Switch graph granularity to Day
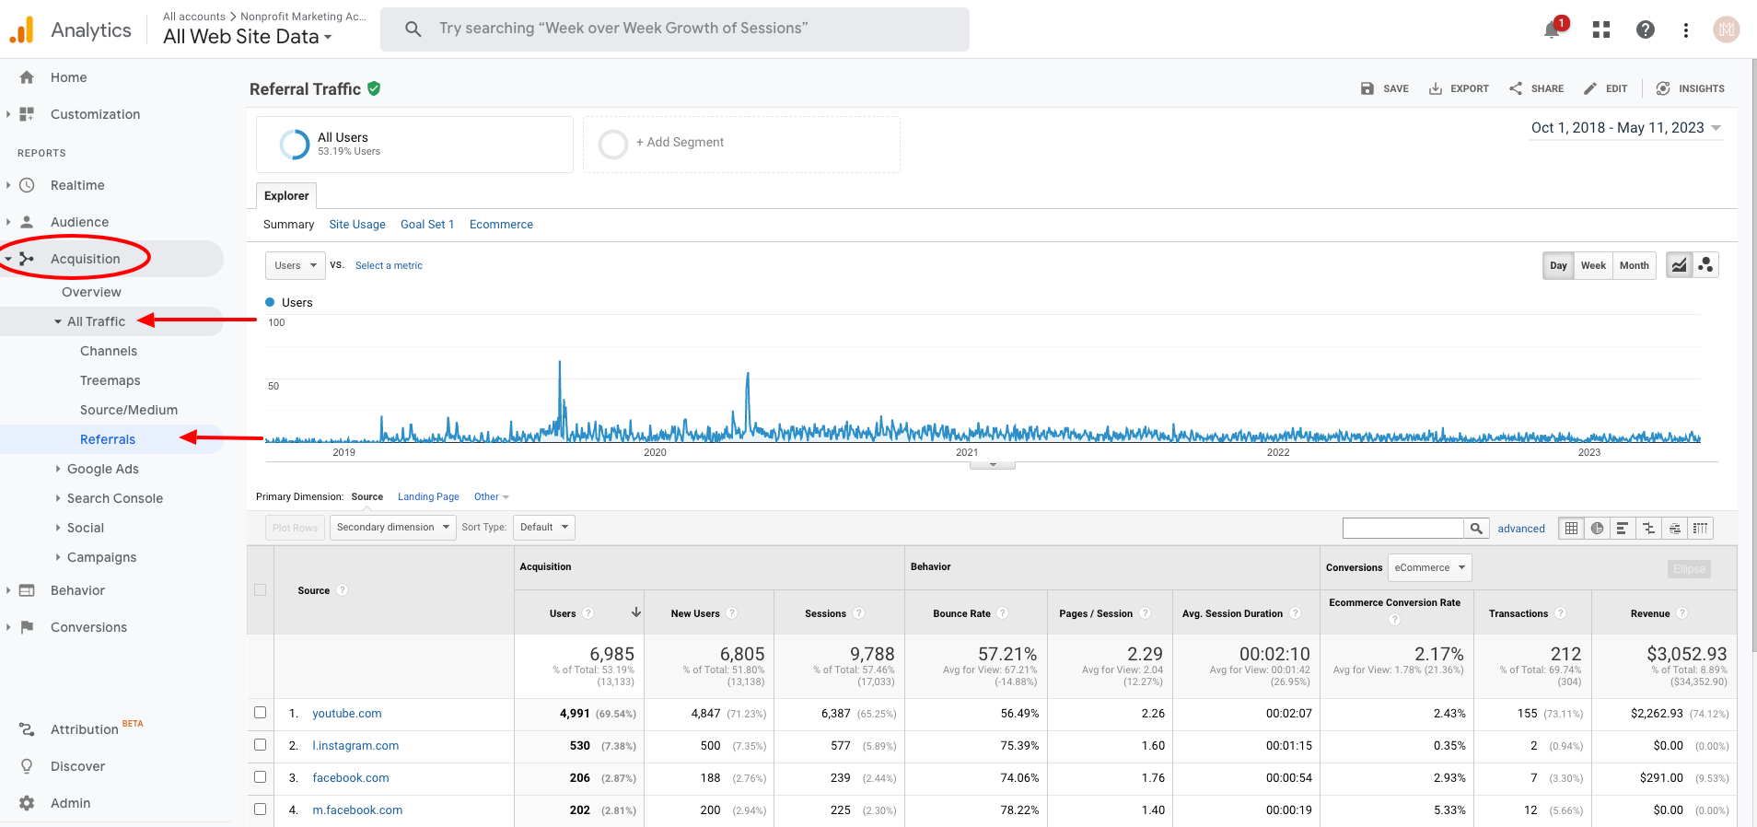Screen dimensions: 1757x827 [x=1558, y=265]
